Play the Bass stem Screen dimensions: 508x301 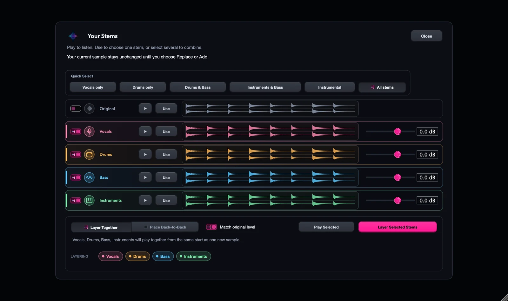click(145, 177)
